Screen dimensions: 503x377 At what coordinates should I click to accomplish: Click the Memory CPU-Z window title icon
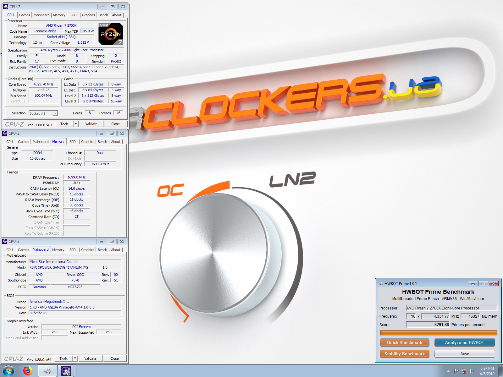pos(5,133)
